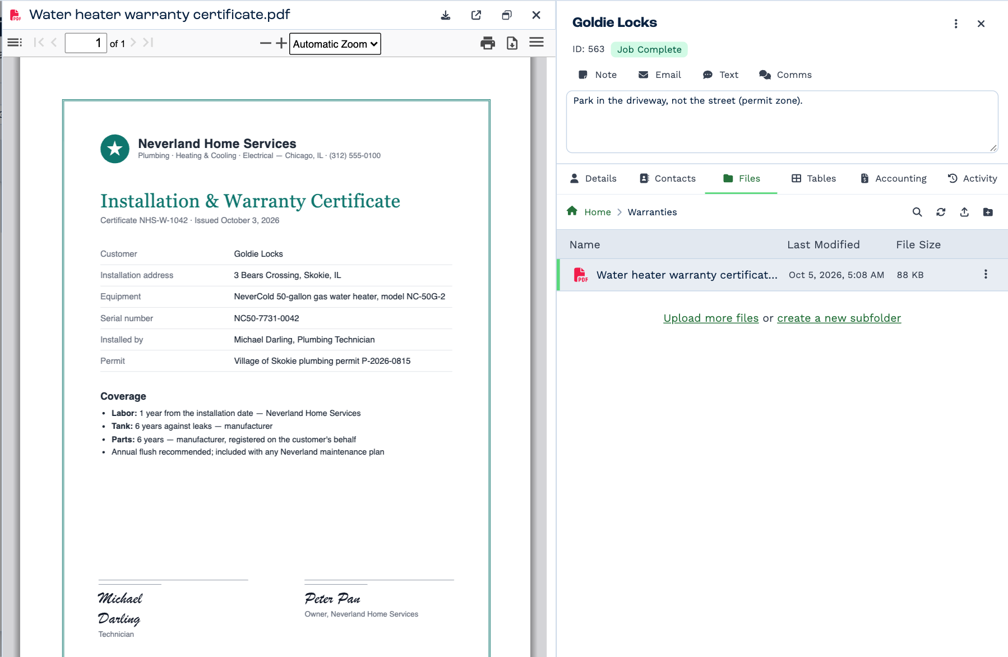Select the Files tab

point(741,178)
